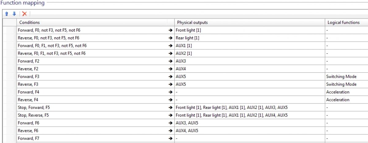This screenshot has width=368, height=143.
Task: Open the Front light [1] output cell
Action: tap(250, 30)
